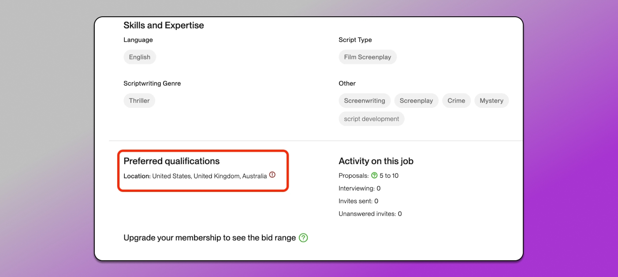Select the English language tag

(140, 57)
